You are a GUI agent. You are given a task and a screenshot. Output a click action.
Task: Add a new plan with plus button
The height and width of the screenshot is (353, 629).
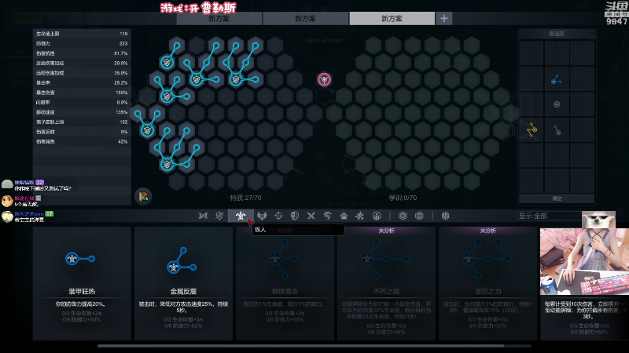tap(444, 18)
